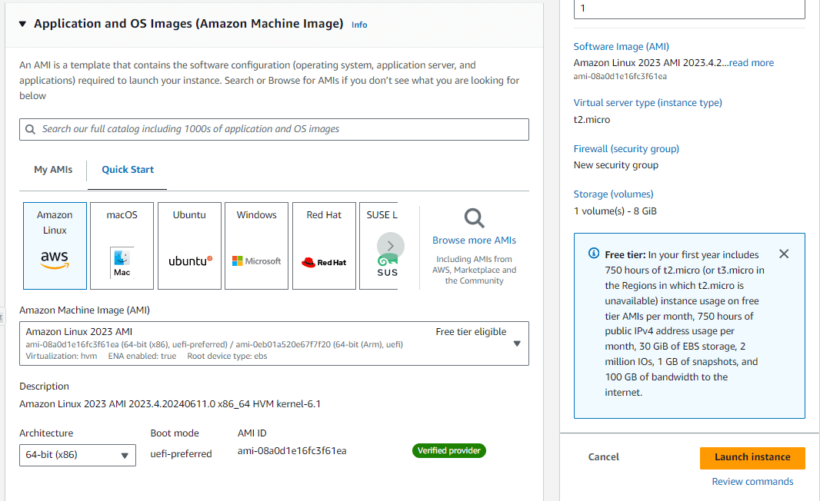The height and width of the screenshot is (501, 820).
Task: Open the Amazon Linux 2023 AMI dropdown
Action: click(x=274, y=343)
